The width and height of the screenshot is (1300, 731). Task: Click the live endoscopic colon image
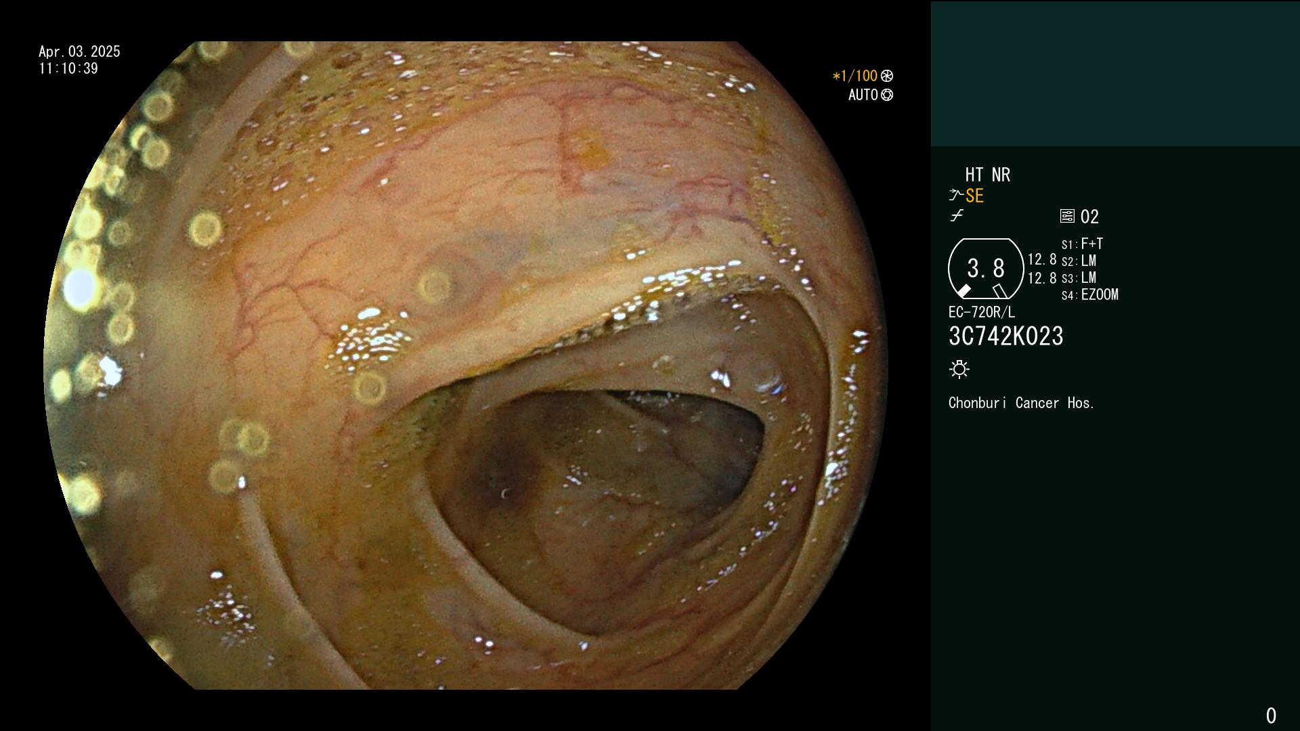466,365
